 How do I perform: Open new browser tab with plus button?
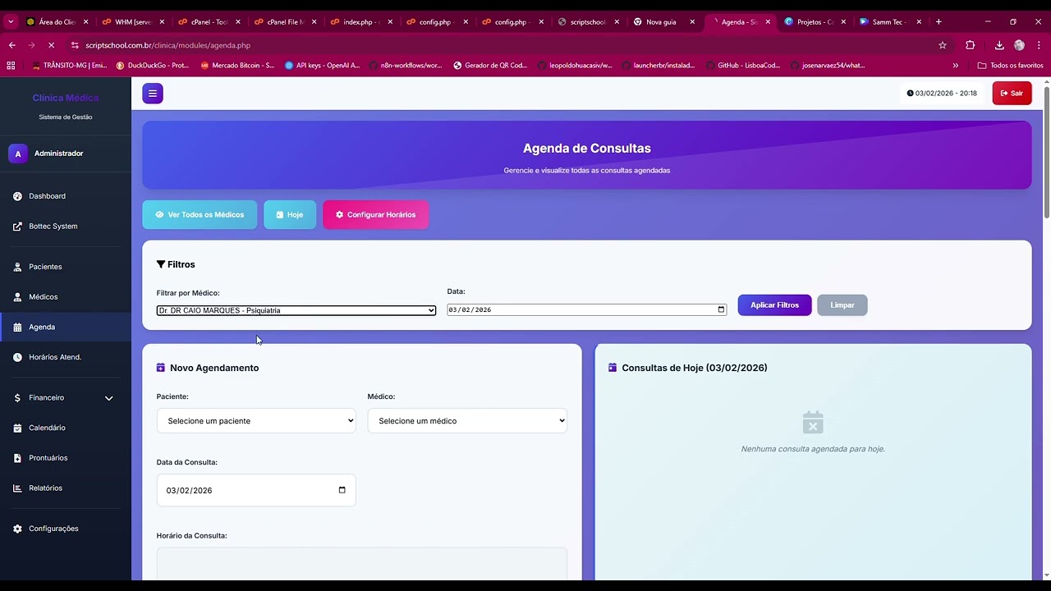939,22
